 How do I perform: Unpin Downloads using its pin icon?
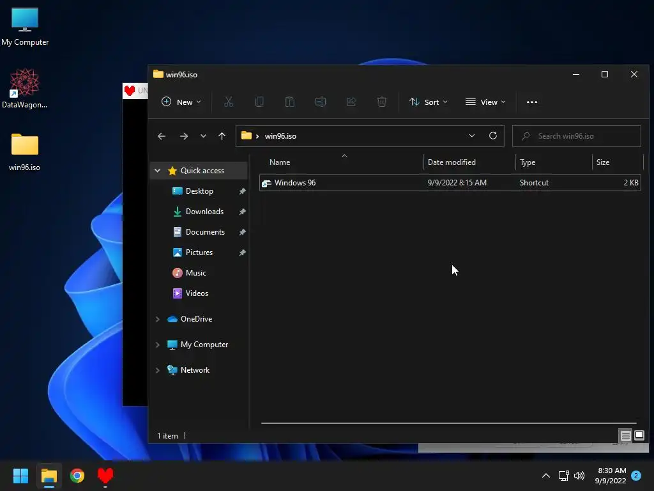click(x=242, y=211)
